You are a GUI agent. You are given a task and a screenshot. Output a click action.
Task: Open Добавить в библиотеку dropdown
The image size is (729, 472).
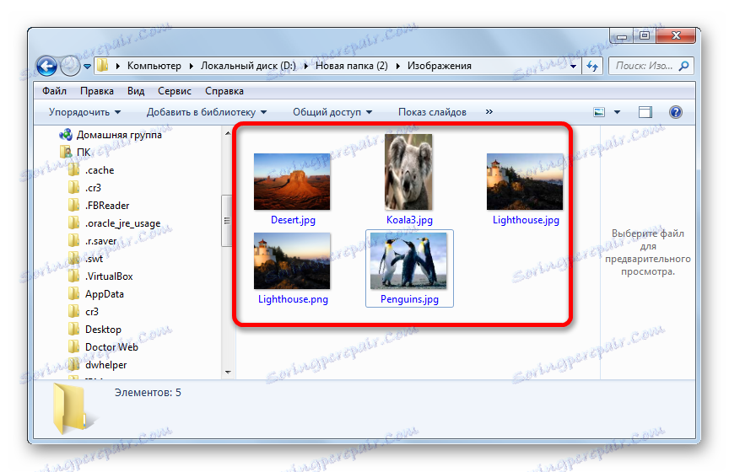tap(207, 112)
